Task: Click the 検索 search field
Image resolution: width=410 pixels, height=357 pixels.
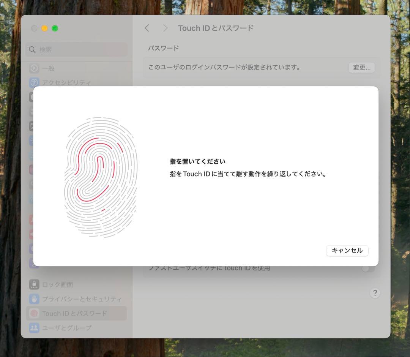Action: point(76,50)
